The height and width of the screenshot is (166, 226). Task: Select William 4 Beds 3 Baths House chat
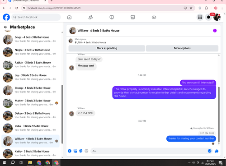pos(30,141)
